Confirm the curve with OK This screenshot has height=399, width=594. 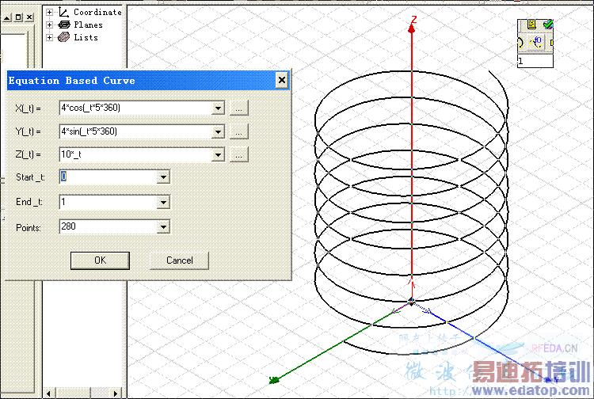point(100,260)
